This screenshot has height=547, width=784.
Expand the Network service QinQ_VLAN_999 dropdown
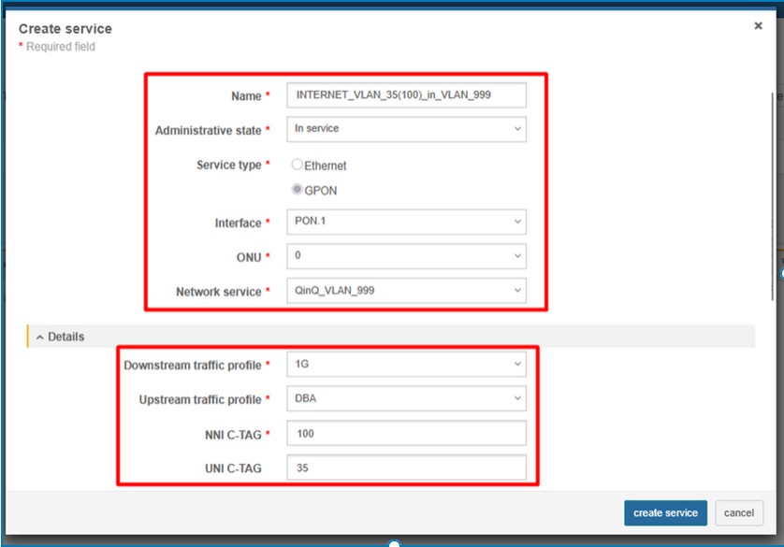pyautogui.click(x=406, y=291)
